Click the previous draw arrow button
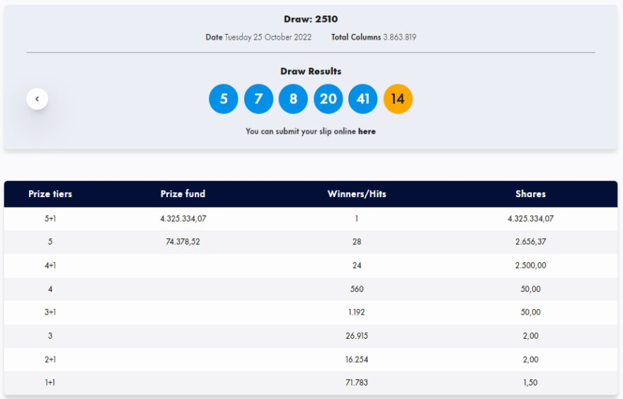 point(38,99)
